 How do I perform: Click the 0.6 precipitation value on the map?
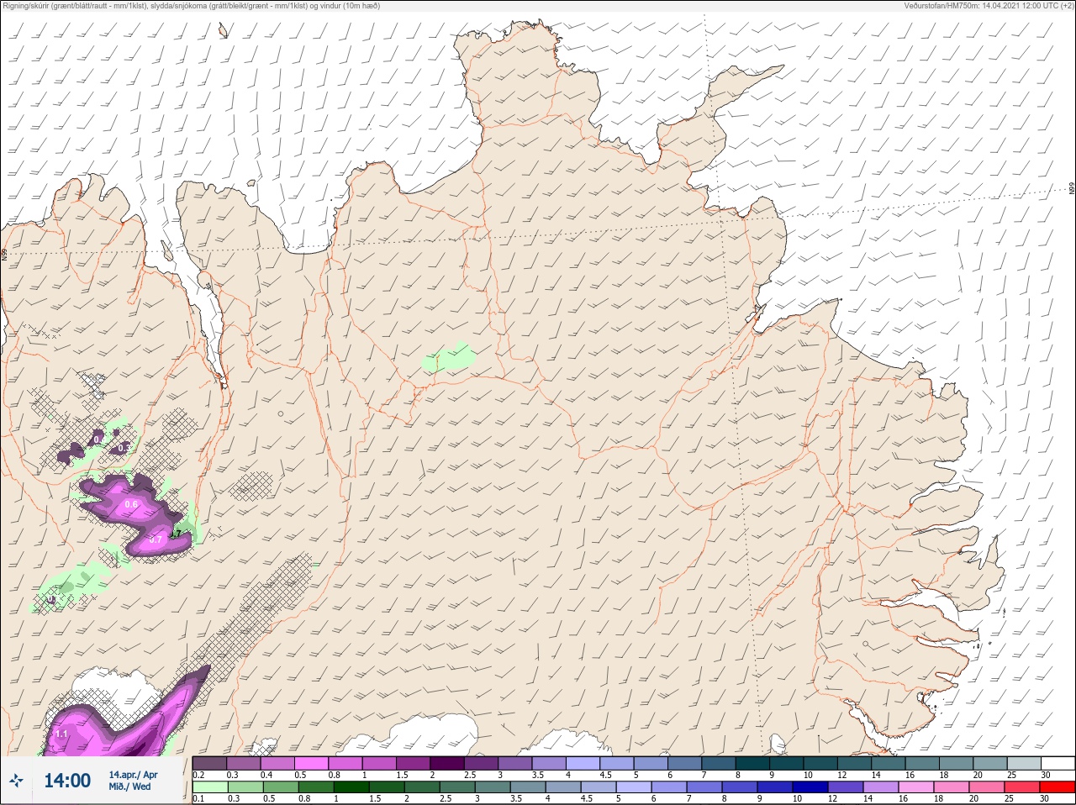coord(131,504)
